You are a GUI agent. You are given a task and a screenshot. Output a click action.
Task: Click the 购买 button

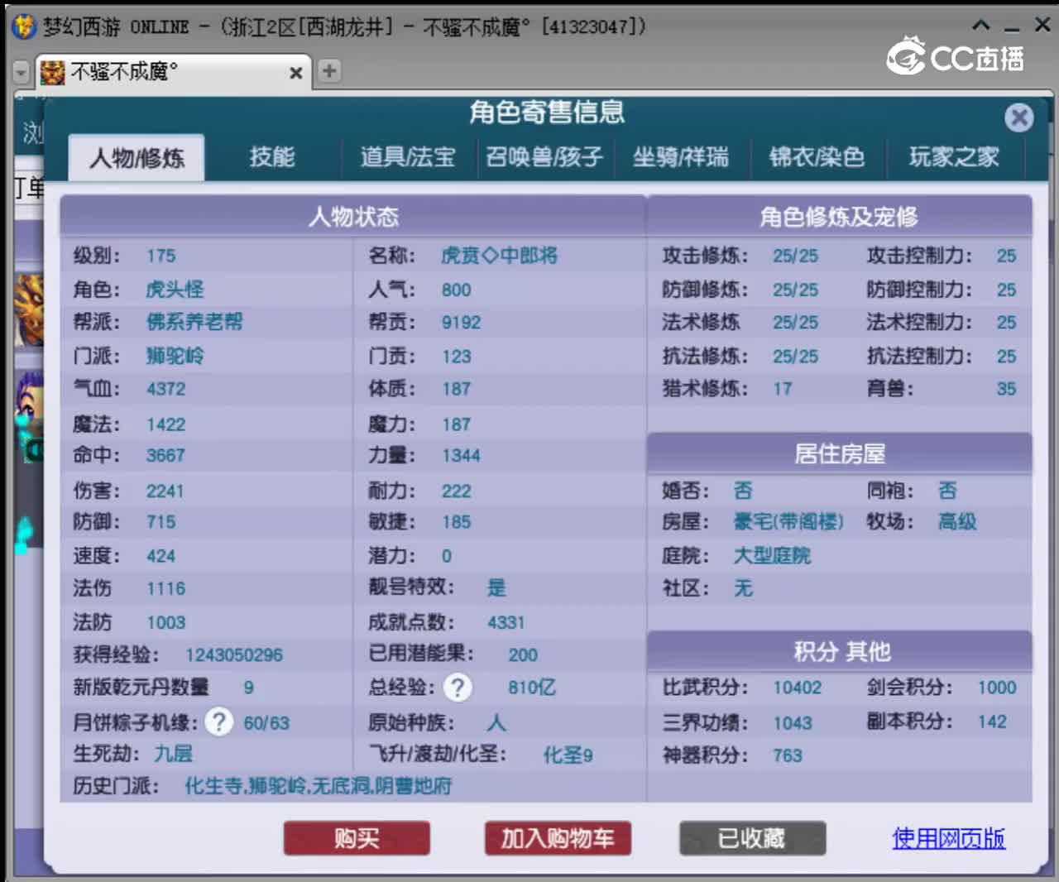pyautogui.click(x=357, y=838)
